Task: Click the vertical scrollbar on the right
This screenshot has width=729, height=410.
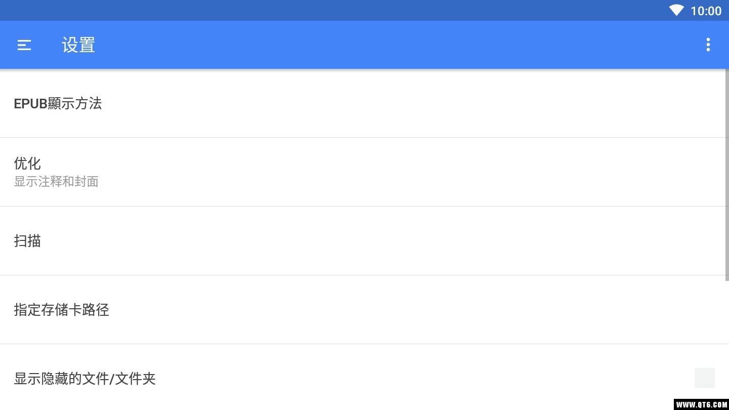Action: click(727, 175)
